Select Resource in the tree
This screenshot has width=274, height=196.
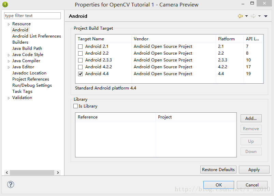click(21, 24)
